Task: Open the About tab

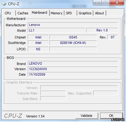Action: coord(100,13)
